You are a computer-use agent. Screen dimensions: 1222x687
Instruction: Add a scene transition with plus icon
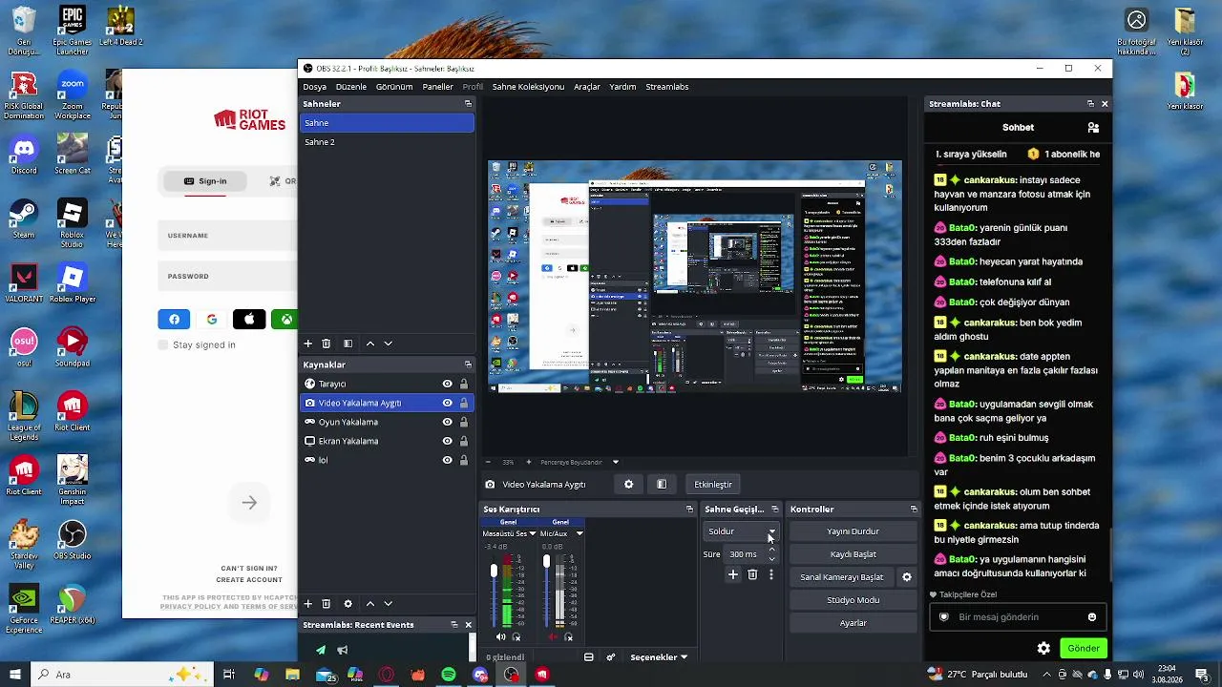733,574
